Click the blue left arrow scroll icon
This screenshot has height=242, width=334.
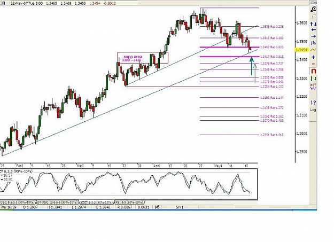click(x=313, y=30)
